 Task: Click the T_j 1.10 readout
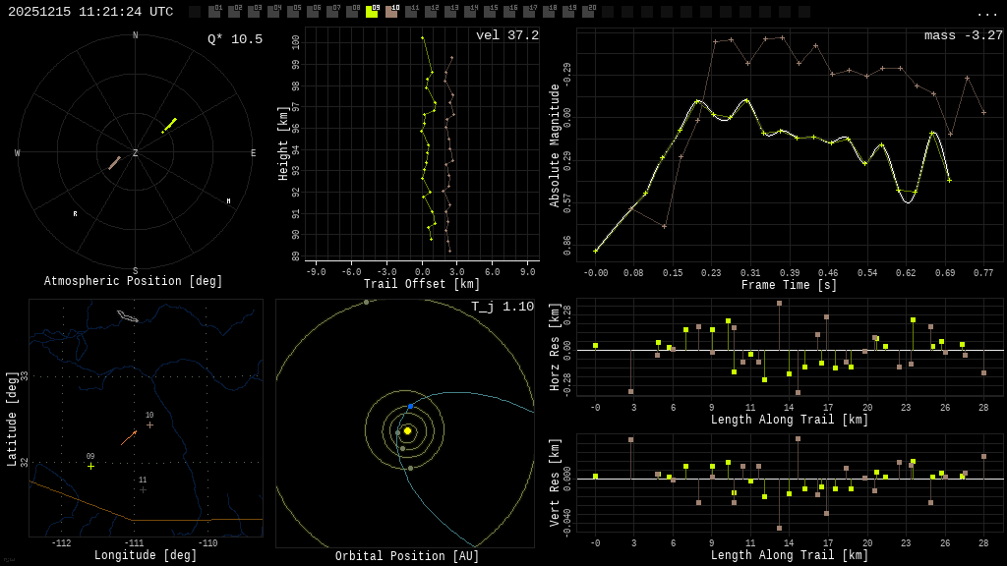[x=503, y=307]
